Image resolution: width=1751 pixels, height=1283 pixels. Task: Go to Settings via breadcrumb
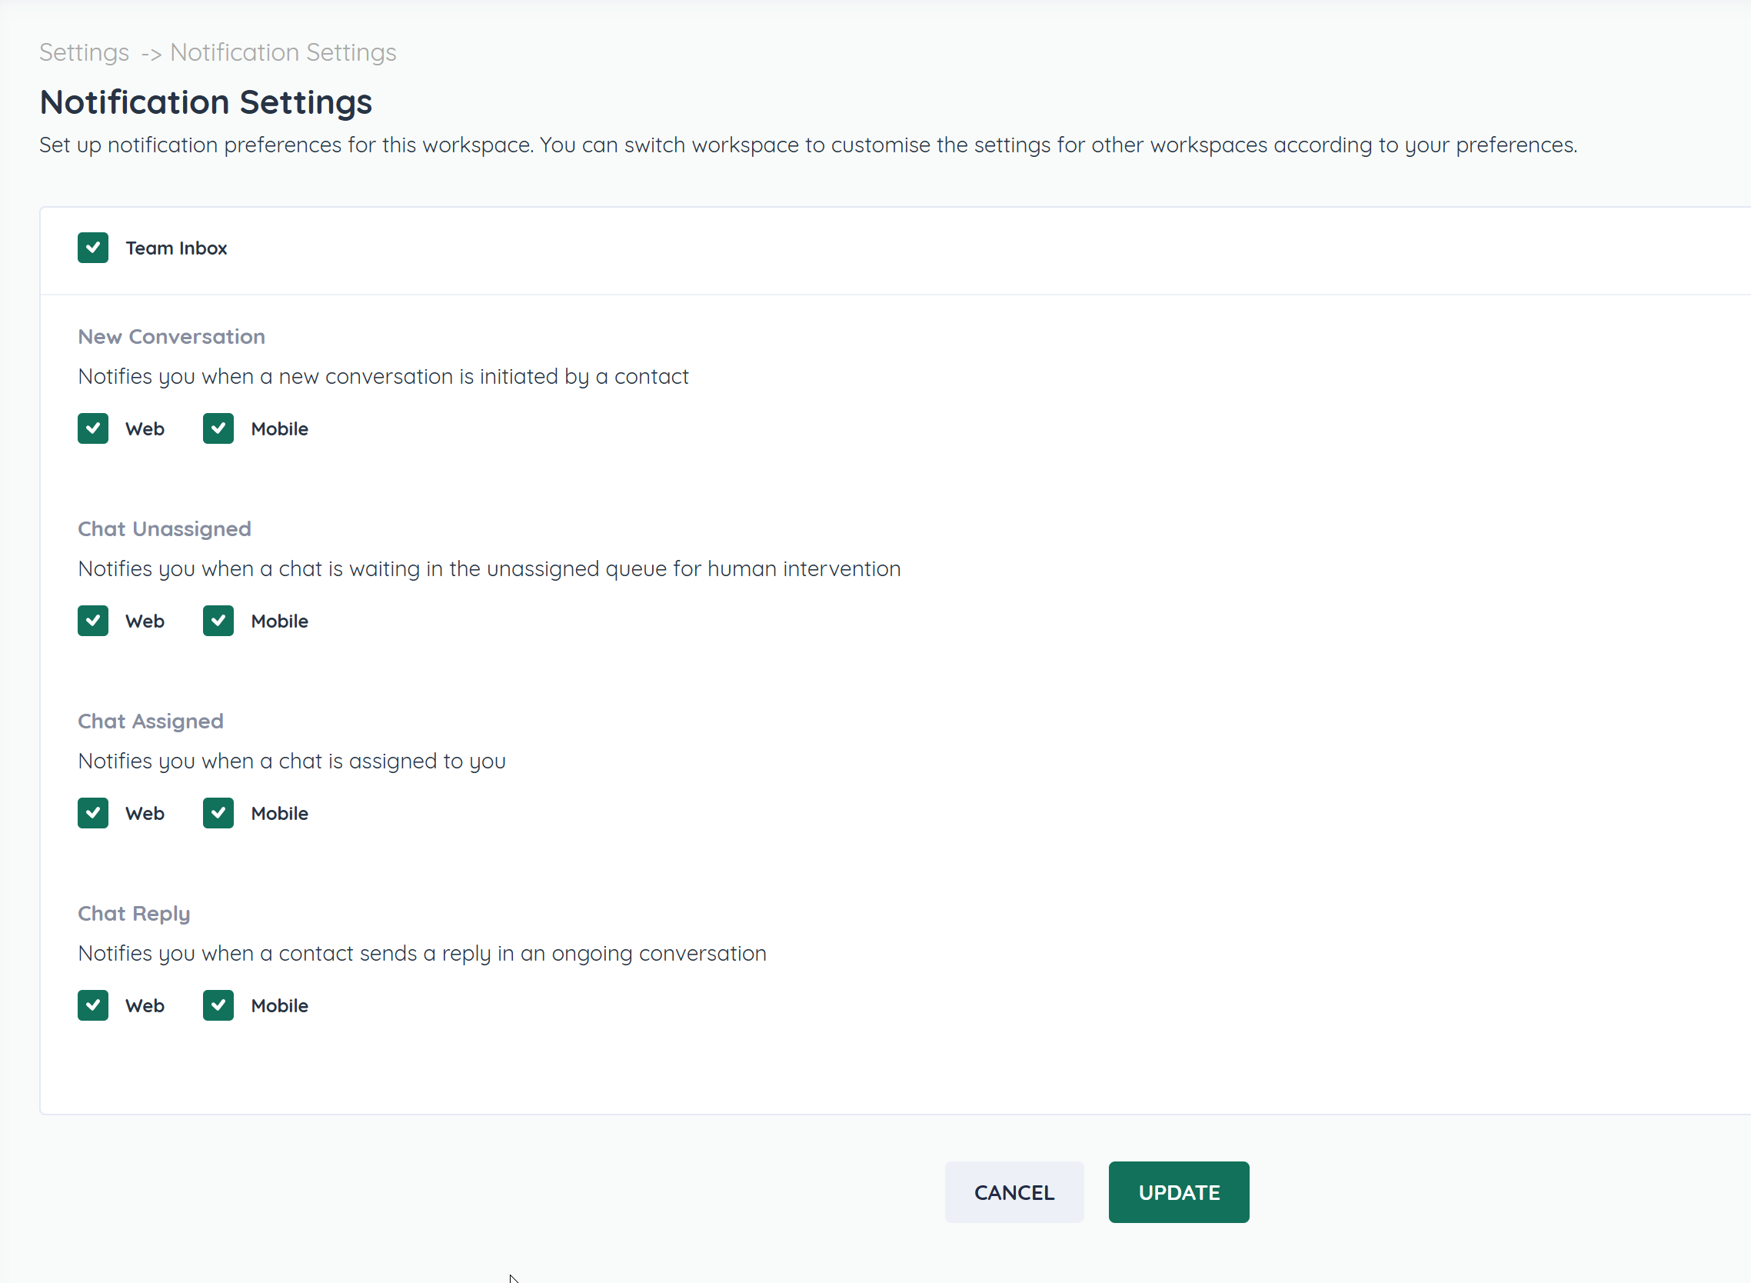click(84, 52)
